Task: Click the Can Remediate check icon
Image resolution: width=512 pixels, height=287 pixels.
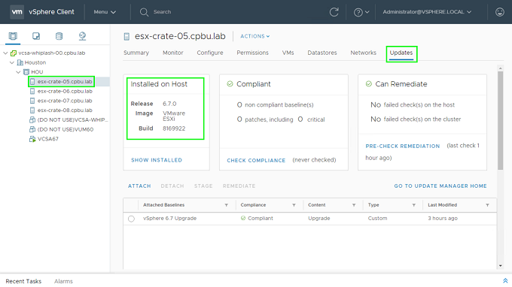Action: [x=369, y=84]
